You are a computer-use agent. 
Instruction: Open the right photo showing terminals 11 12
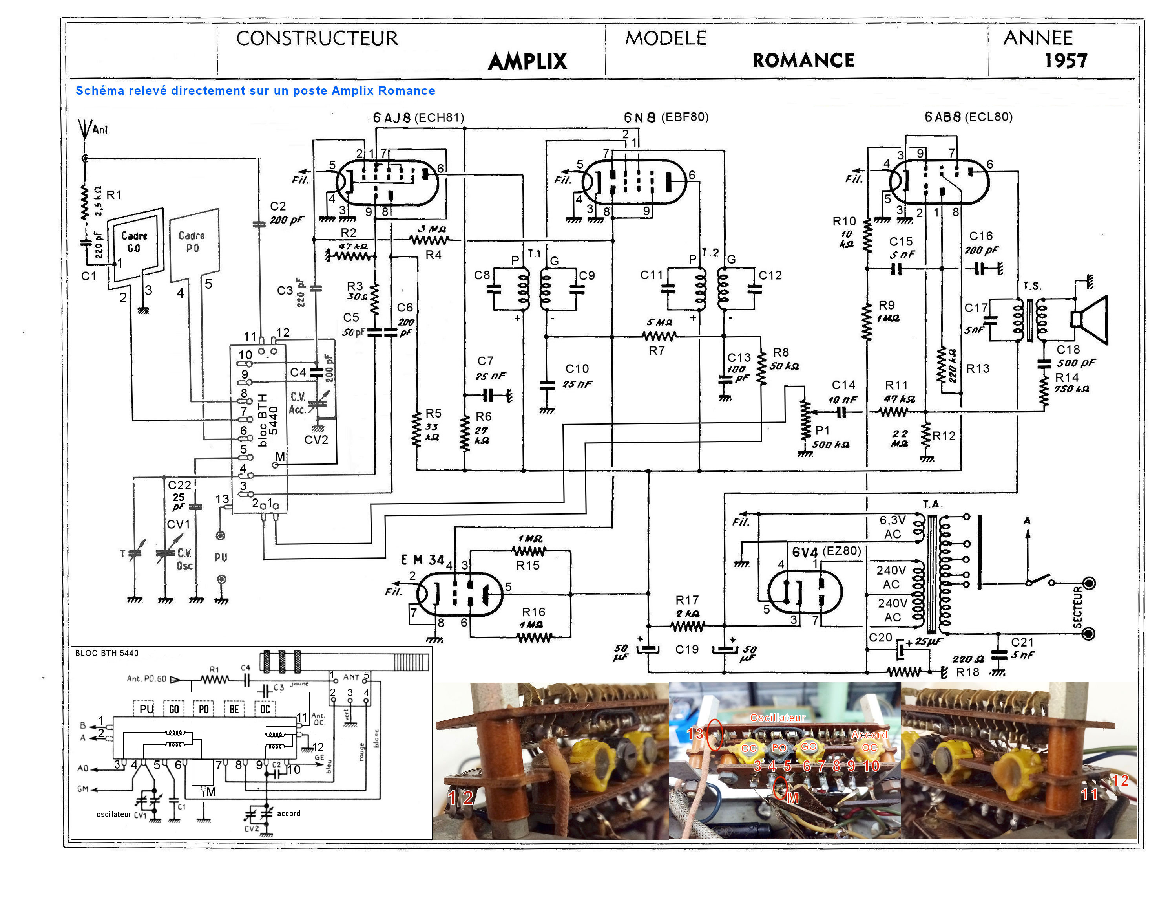pyautogui.click(x=1019, y=760)
